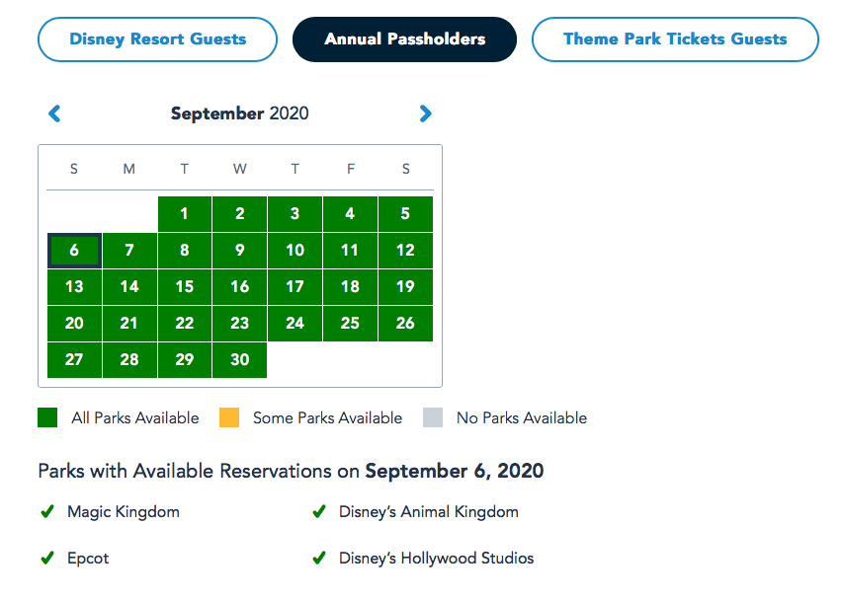The width and height of the screenshot is (843, 601).
Task: Click the September 2020 month heading
Action: pyautogui.click(x=239, y=113)
